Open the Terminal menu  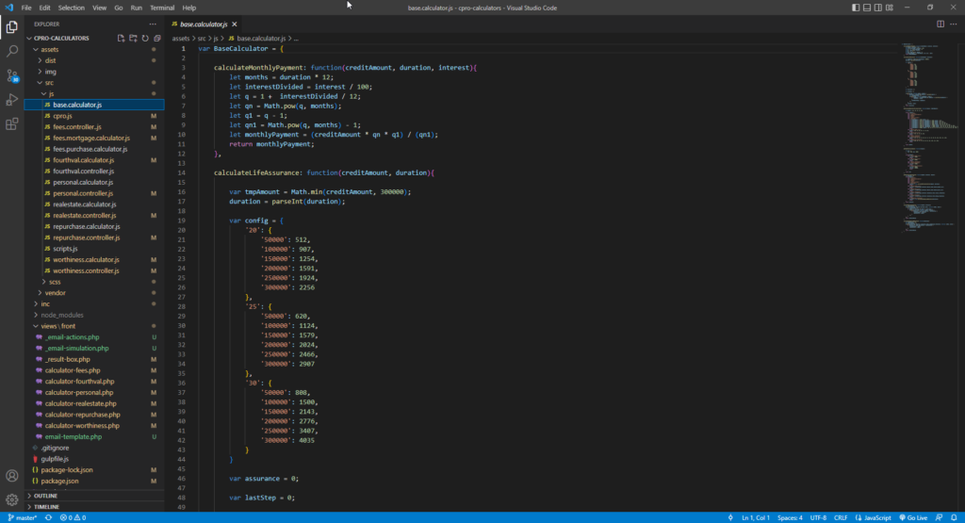tap(162, 8)
